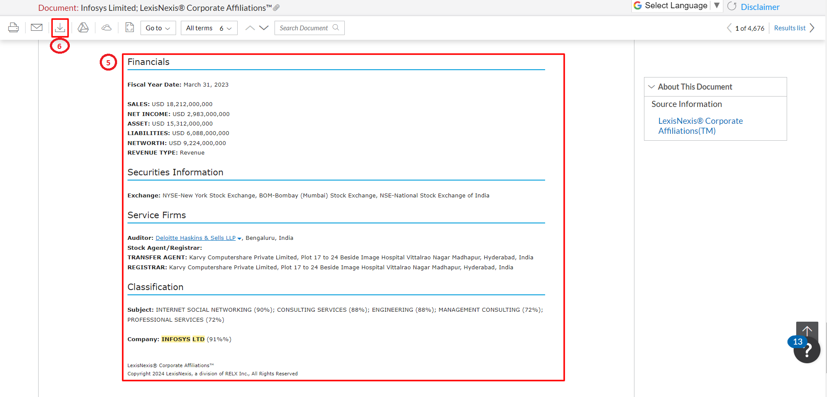Go to next result document
827x397 pixels.
(x=812, y=28)
